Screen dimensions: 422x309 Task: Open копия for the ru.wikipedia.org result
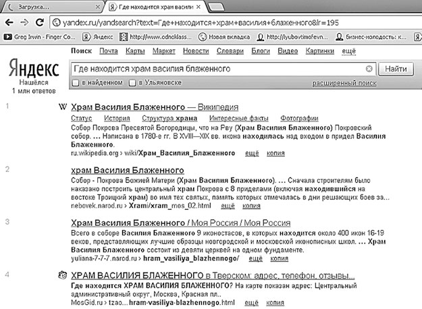coord(275,153)
